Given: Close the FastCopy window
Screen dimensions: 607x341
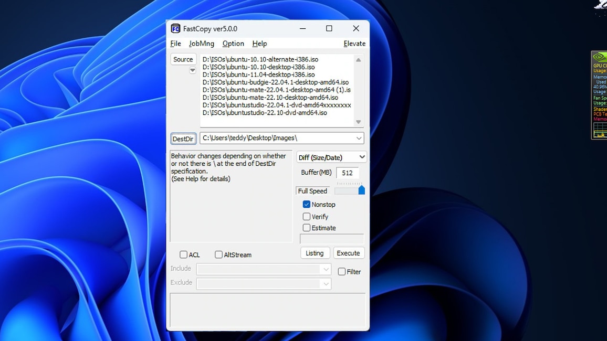Looking at the screenshot, I should [356, 29].
